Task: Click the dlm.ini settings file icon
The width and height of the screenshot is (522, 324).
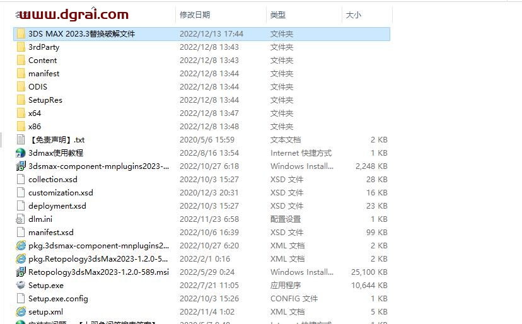Action: coord(20,219)
